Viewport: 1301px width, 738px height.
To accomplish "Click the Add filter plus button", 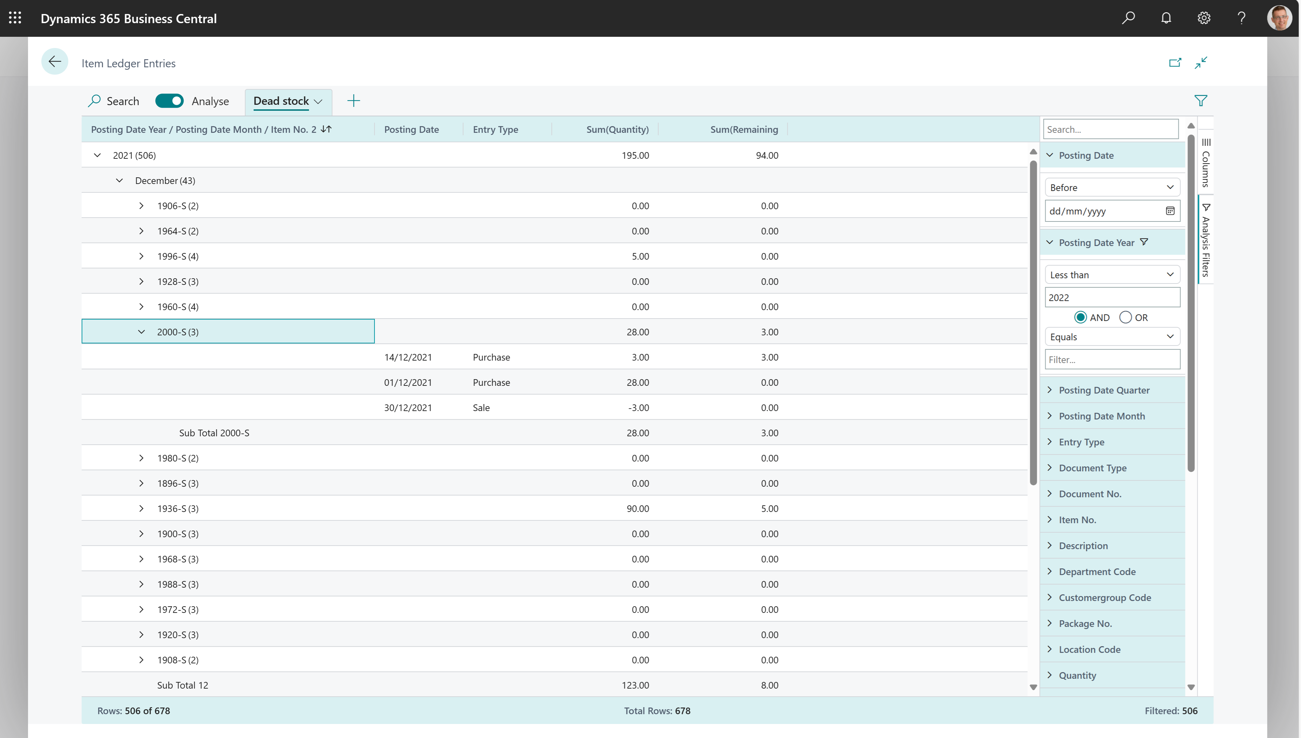I will (354, 100).
